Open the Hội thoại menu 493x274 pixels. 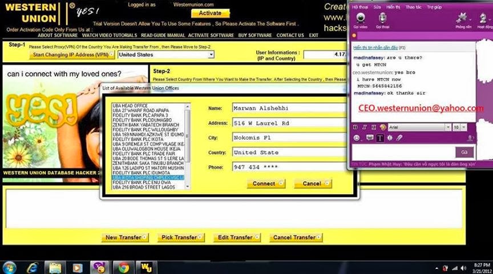[360, 7]
